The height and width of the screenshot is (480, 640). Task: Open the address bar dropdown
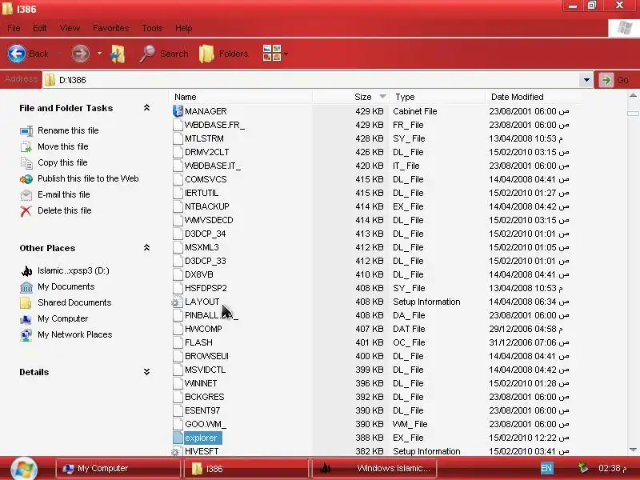[586, 80]
